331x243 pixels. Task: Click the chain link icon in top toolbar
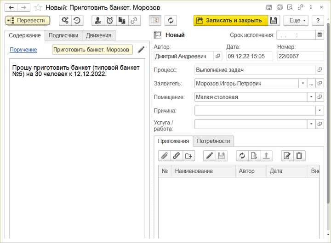tap(134, 21)
